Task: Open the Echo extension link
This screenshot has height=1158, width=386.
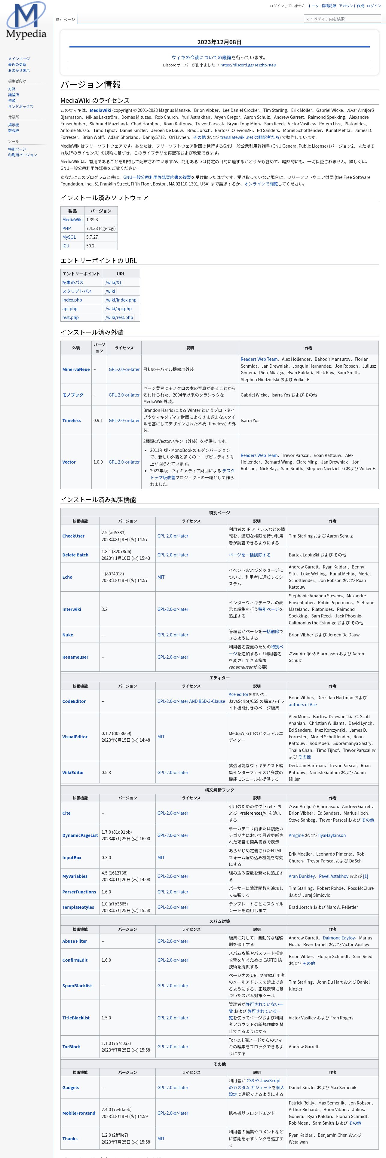Action: point(67,577)
